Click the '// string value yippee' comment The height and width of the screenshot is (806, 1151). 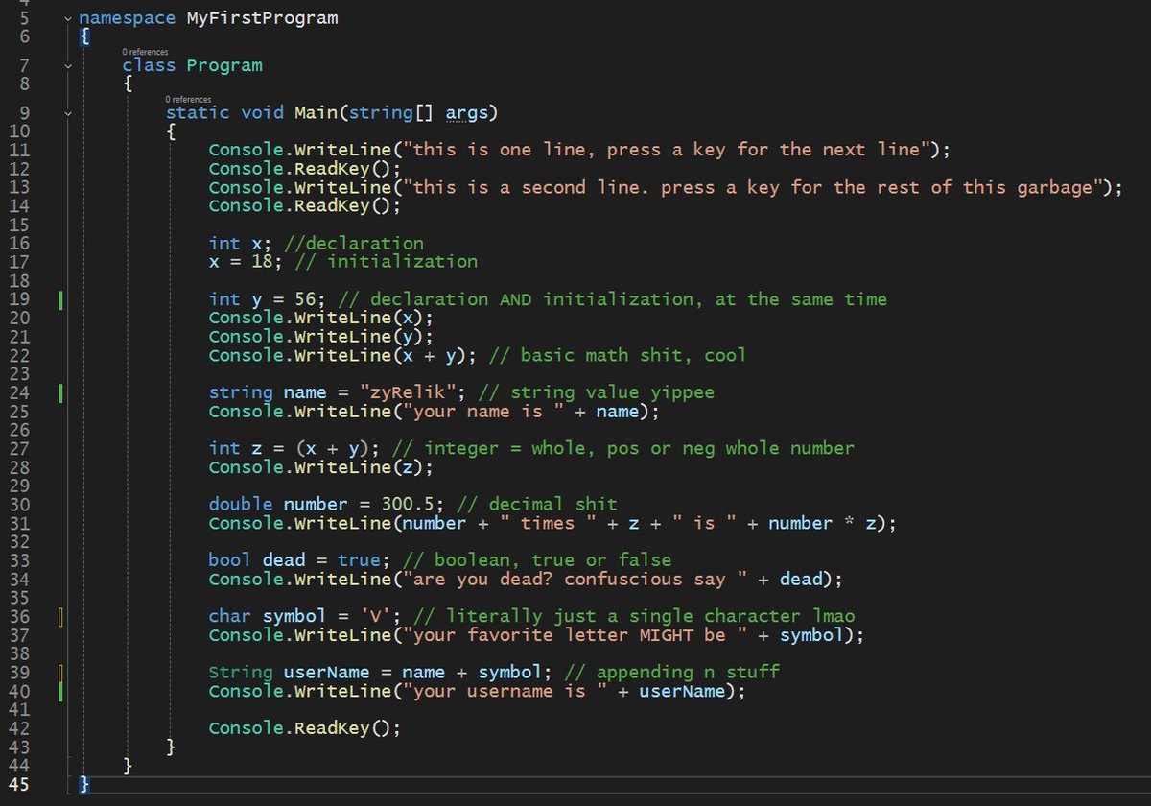(596, 393)
